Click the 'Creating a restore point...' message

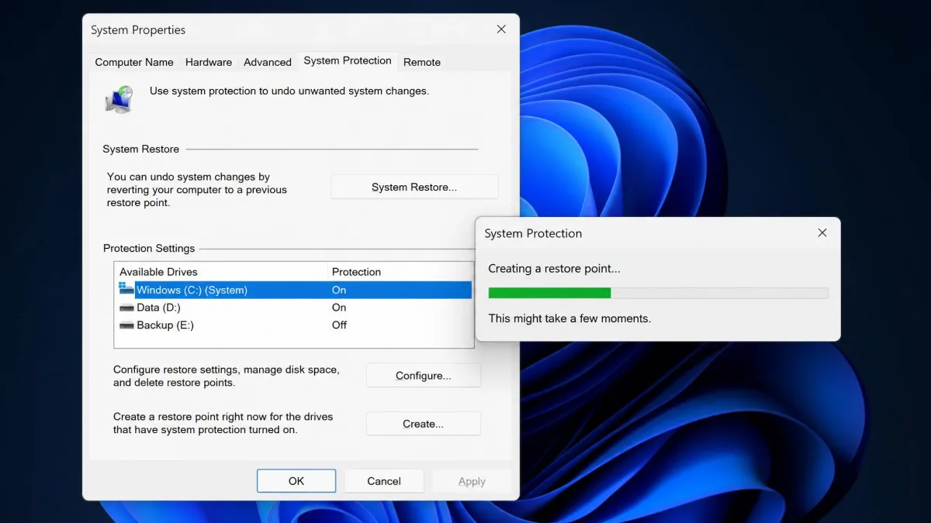click(x=554, y=269)
